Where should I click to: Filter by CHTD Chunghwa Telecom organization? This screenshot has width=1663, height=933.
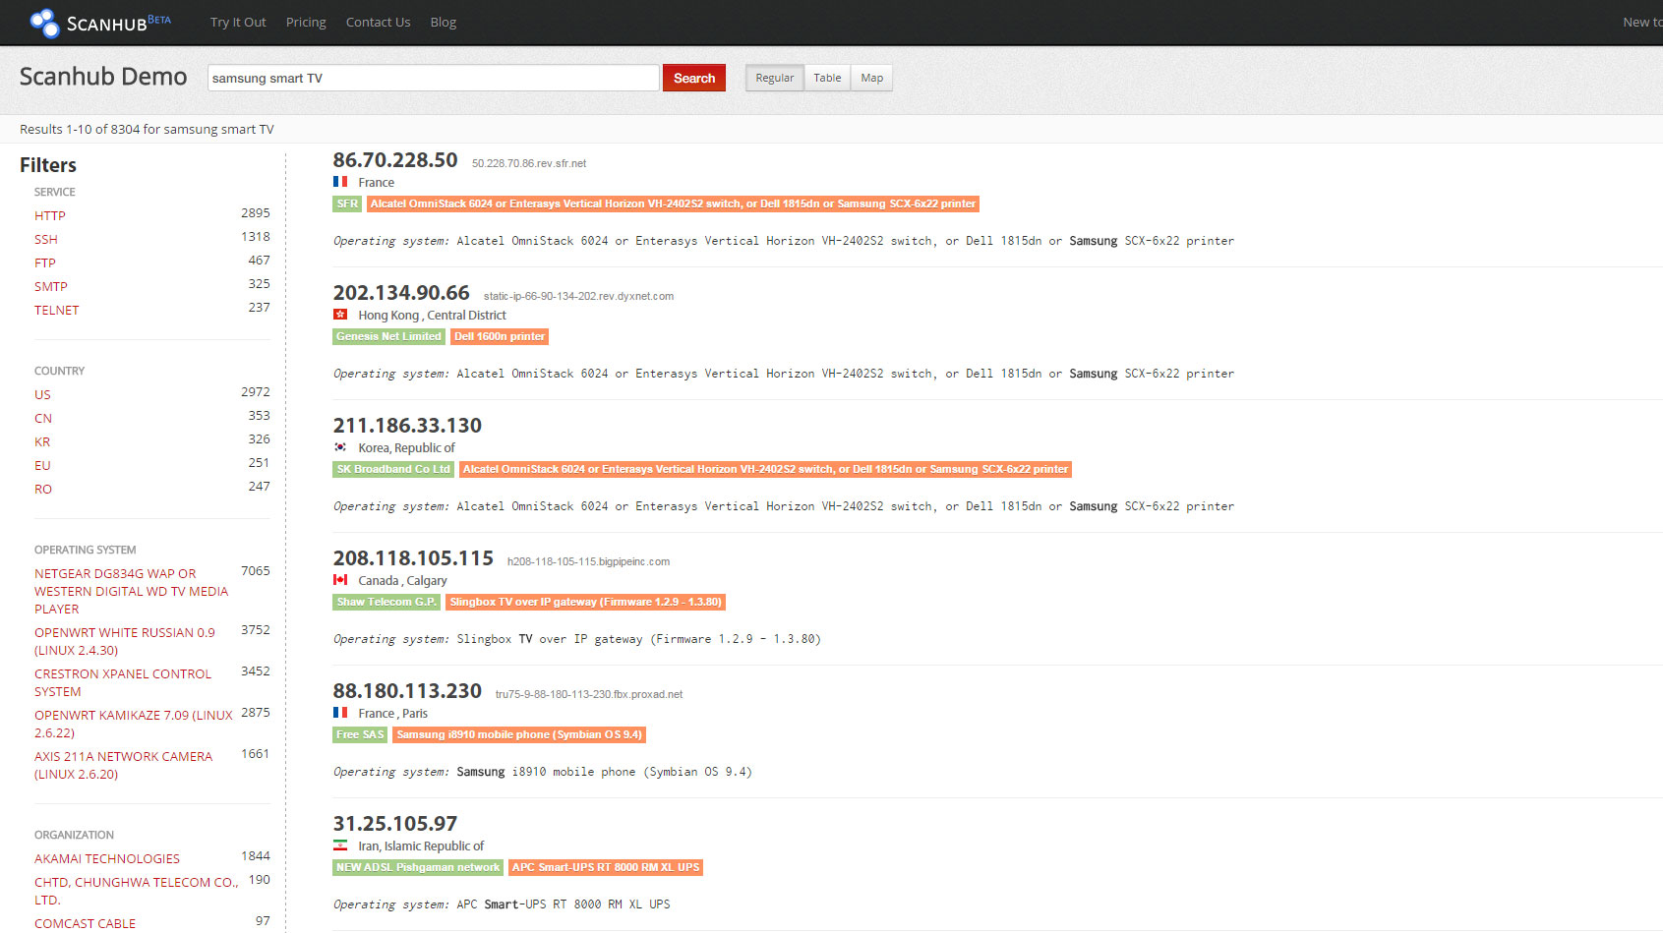(x=137, y=891)
